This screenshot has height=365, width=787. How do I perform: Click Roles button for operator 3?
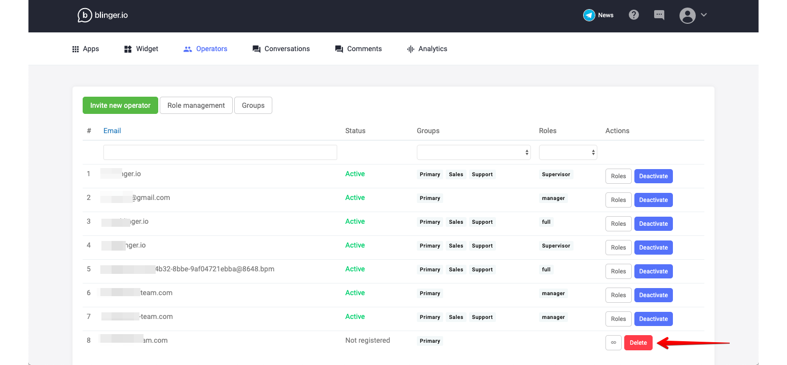coord(619,224)
